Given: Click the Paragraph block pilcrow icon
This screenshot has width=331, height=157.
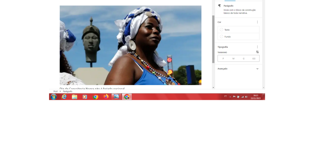Looking at the screenshot, I should [219, 6].
